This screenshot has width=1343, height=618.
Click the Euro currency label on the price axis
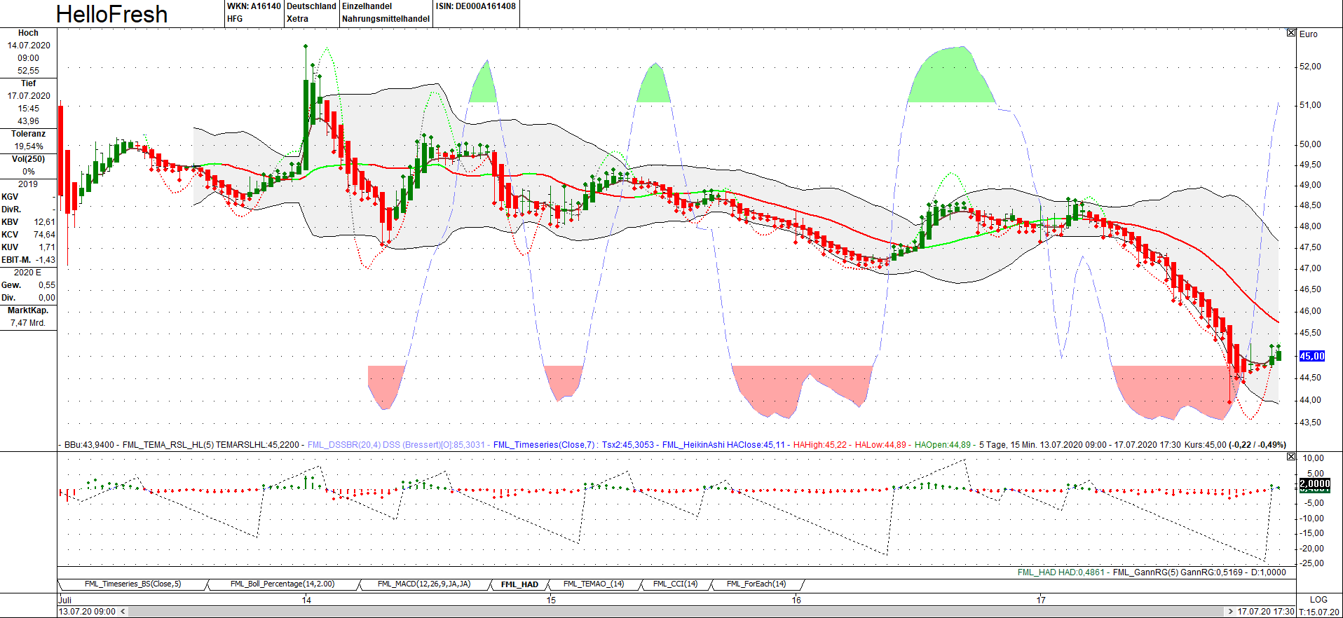(1309, 34)
